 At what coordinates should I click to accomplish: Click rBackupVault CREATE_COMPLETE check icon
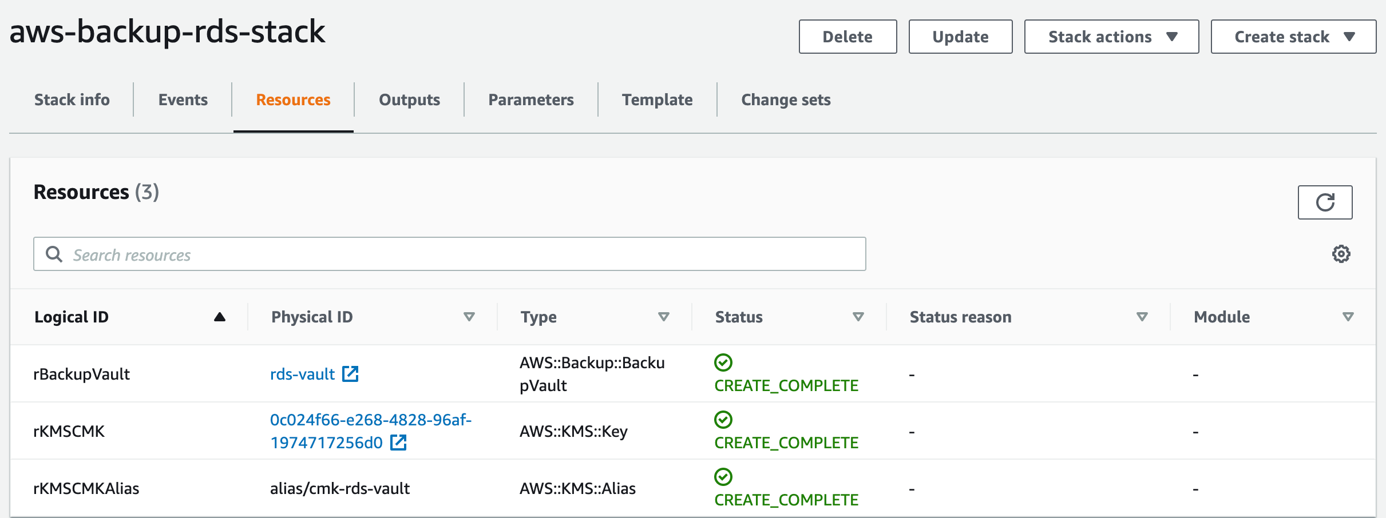723,362
